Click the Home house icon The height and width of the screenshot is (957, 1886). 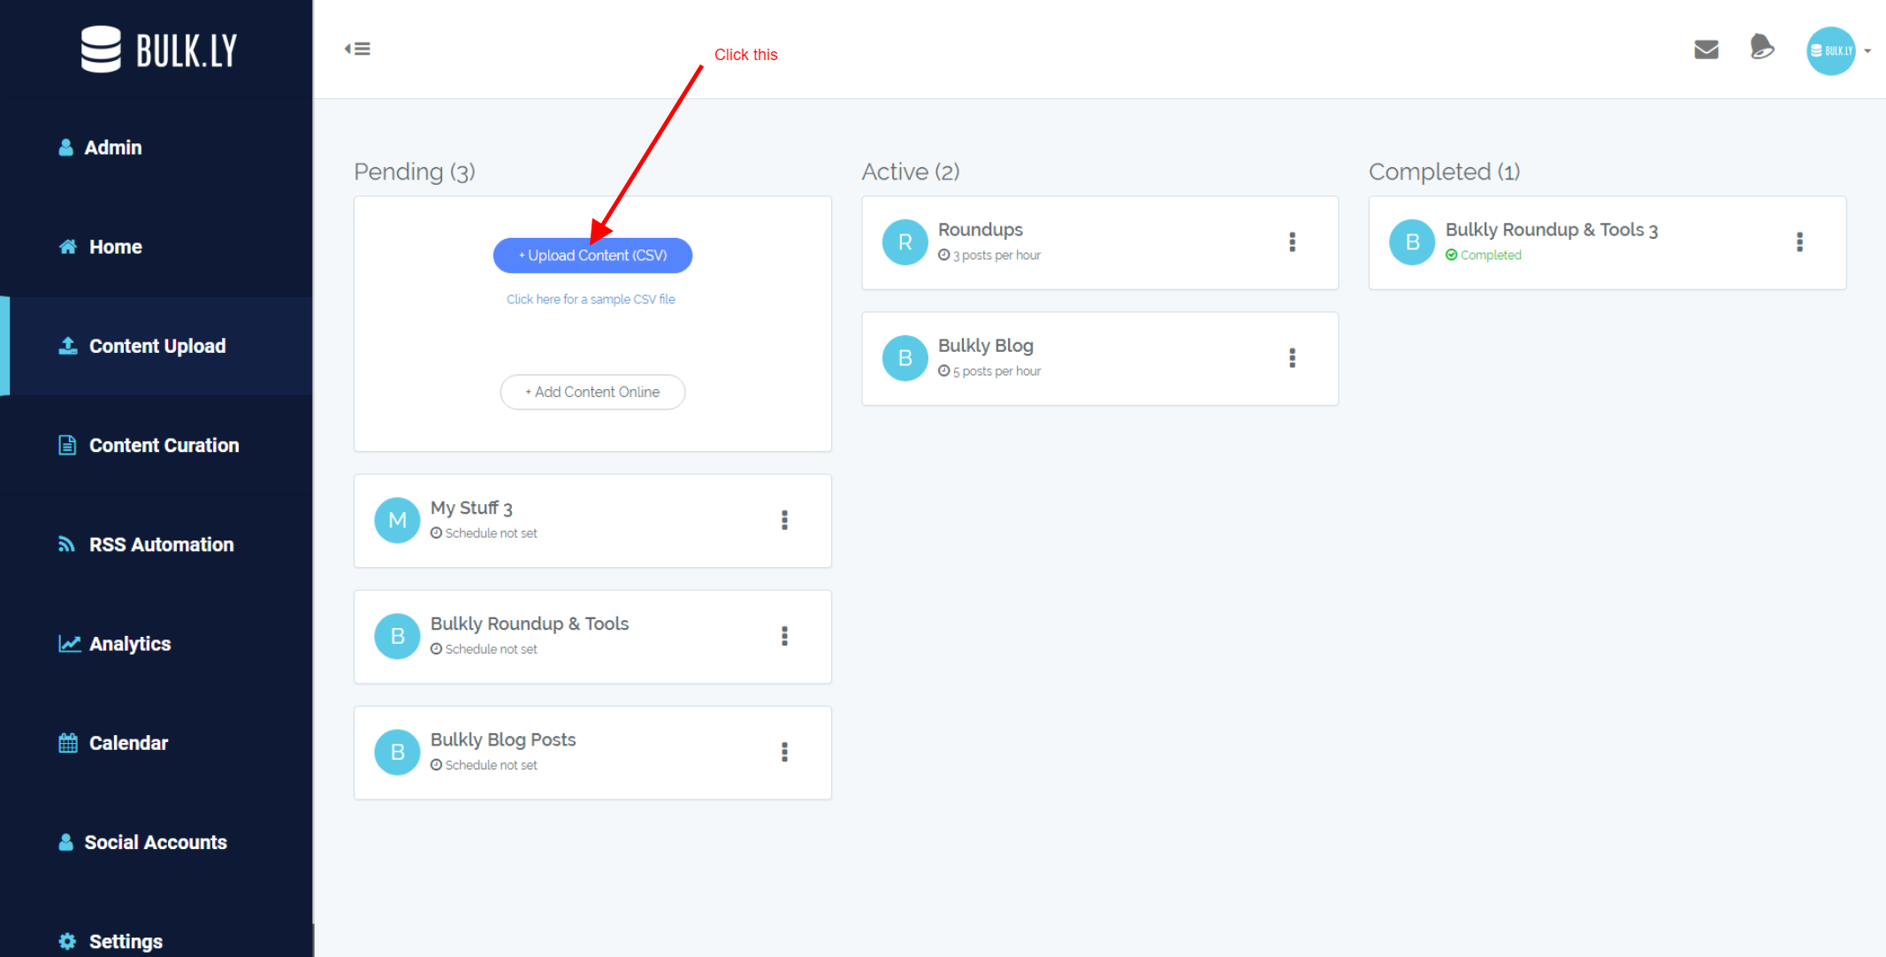tap(68, 247)
